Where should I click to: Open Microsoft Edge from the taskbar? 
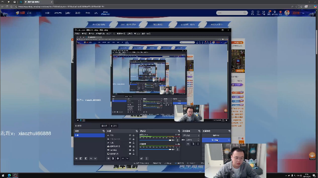click(x=9, y=176)
